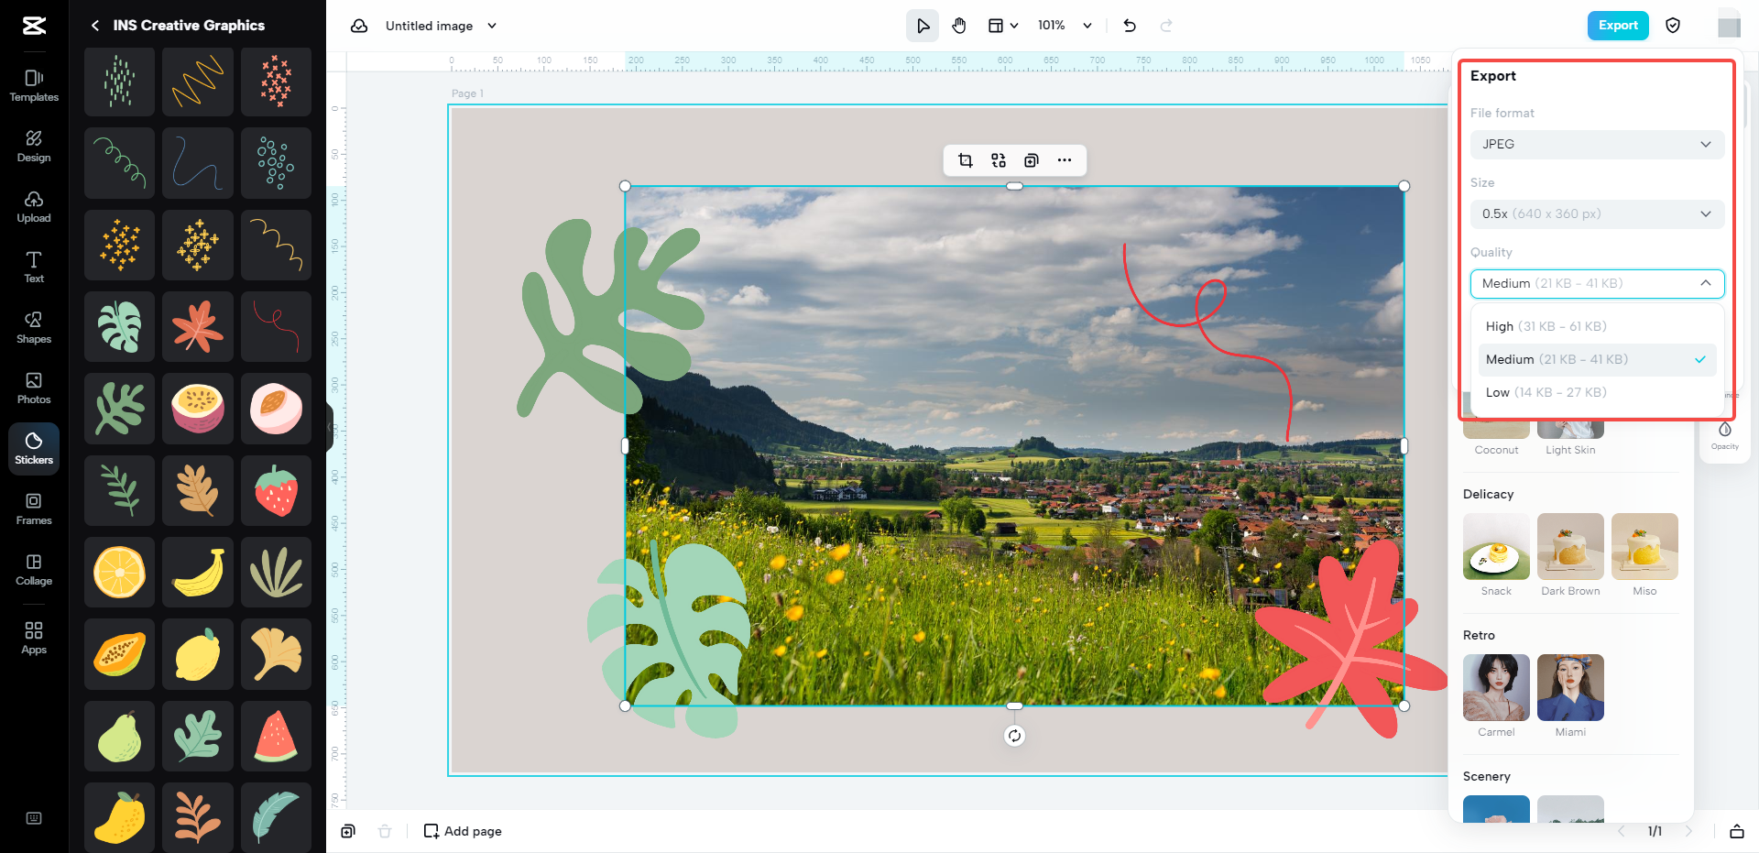This screenshot has height=853, width=1759.
Task: Click the undo arrow icon
Action: click(1130, 26)
